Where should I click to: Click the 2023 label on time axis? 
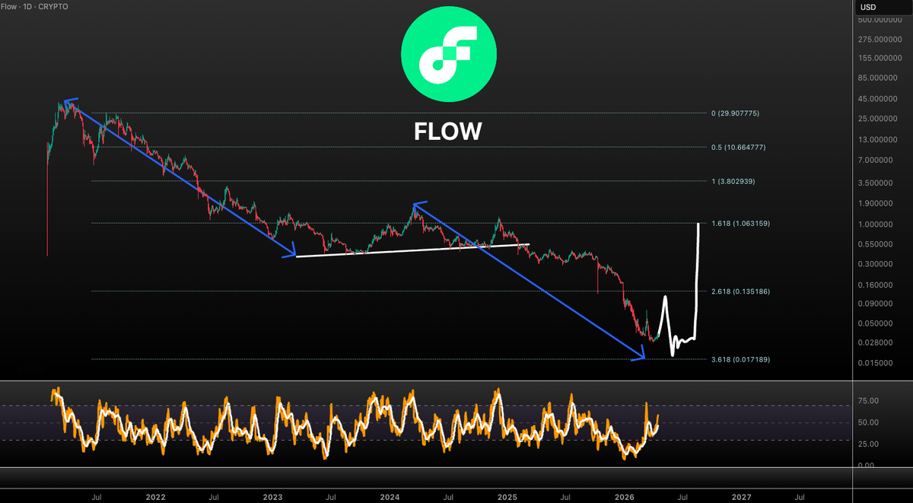(x=272, y=496)
